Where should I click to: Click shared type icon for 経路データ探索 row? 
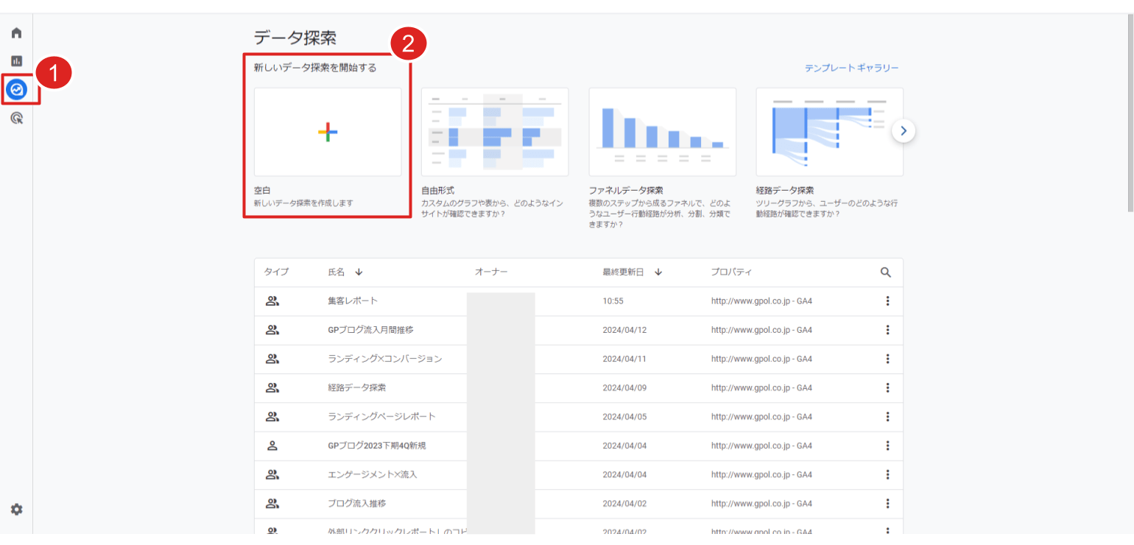[272, 387]
